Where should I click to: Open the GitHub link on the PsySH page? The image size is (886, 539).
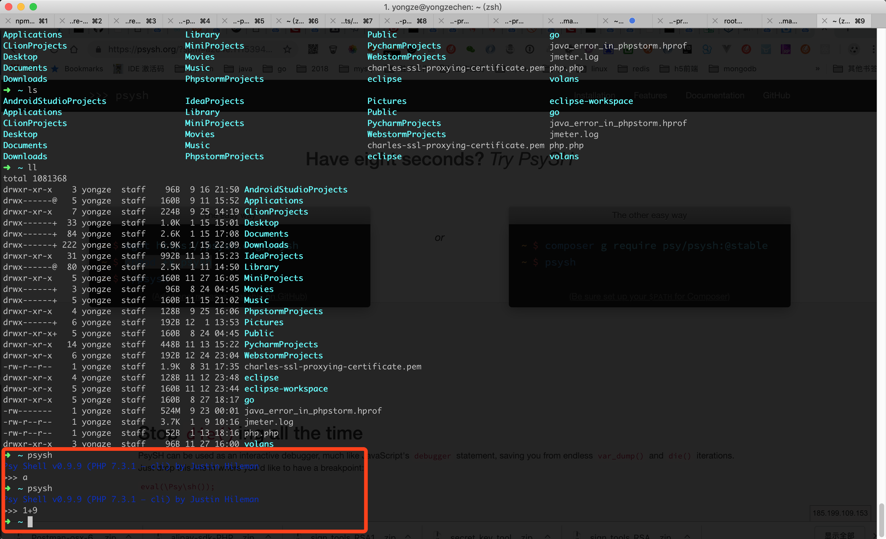777,95
